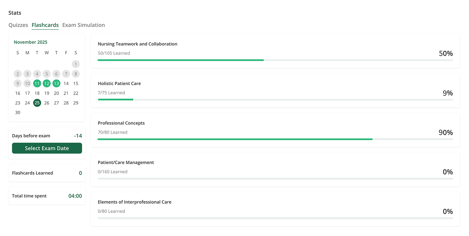Choose November 18 in the calendar
This screenshot has width=469, height=236.
[x=37, y=93]
